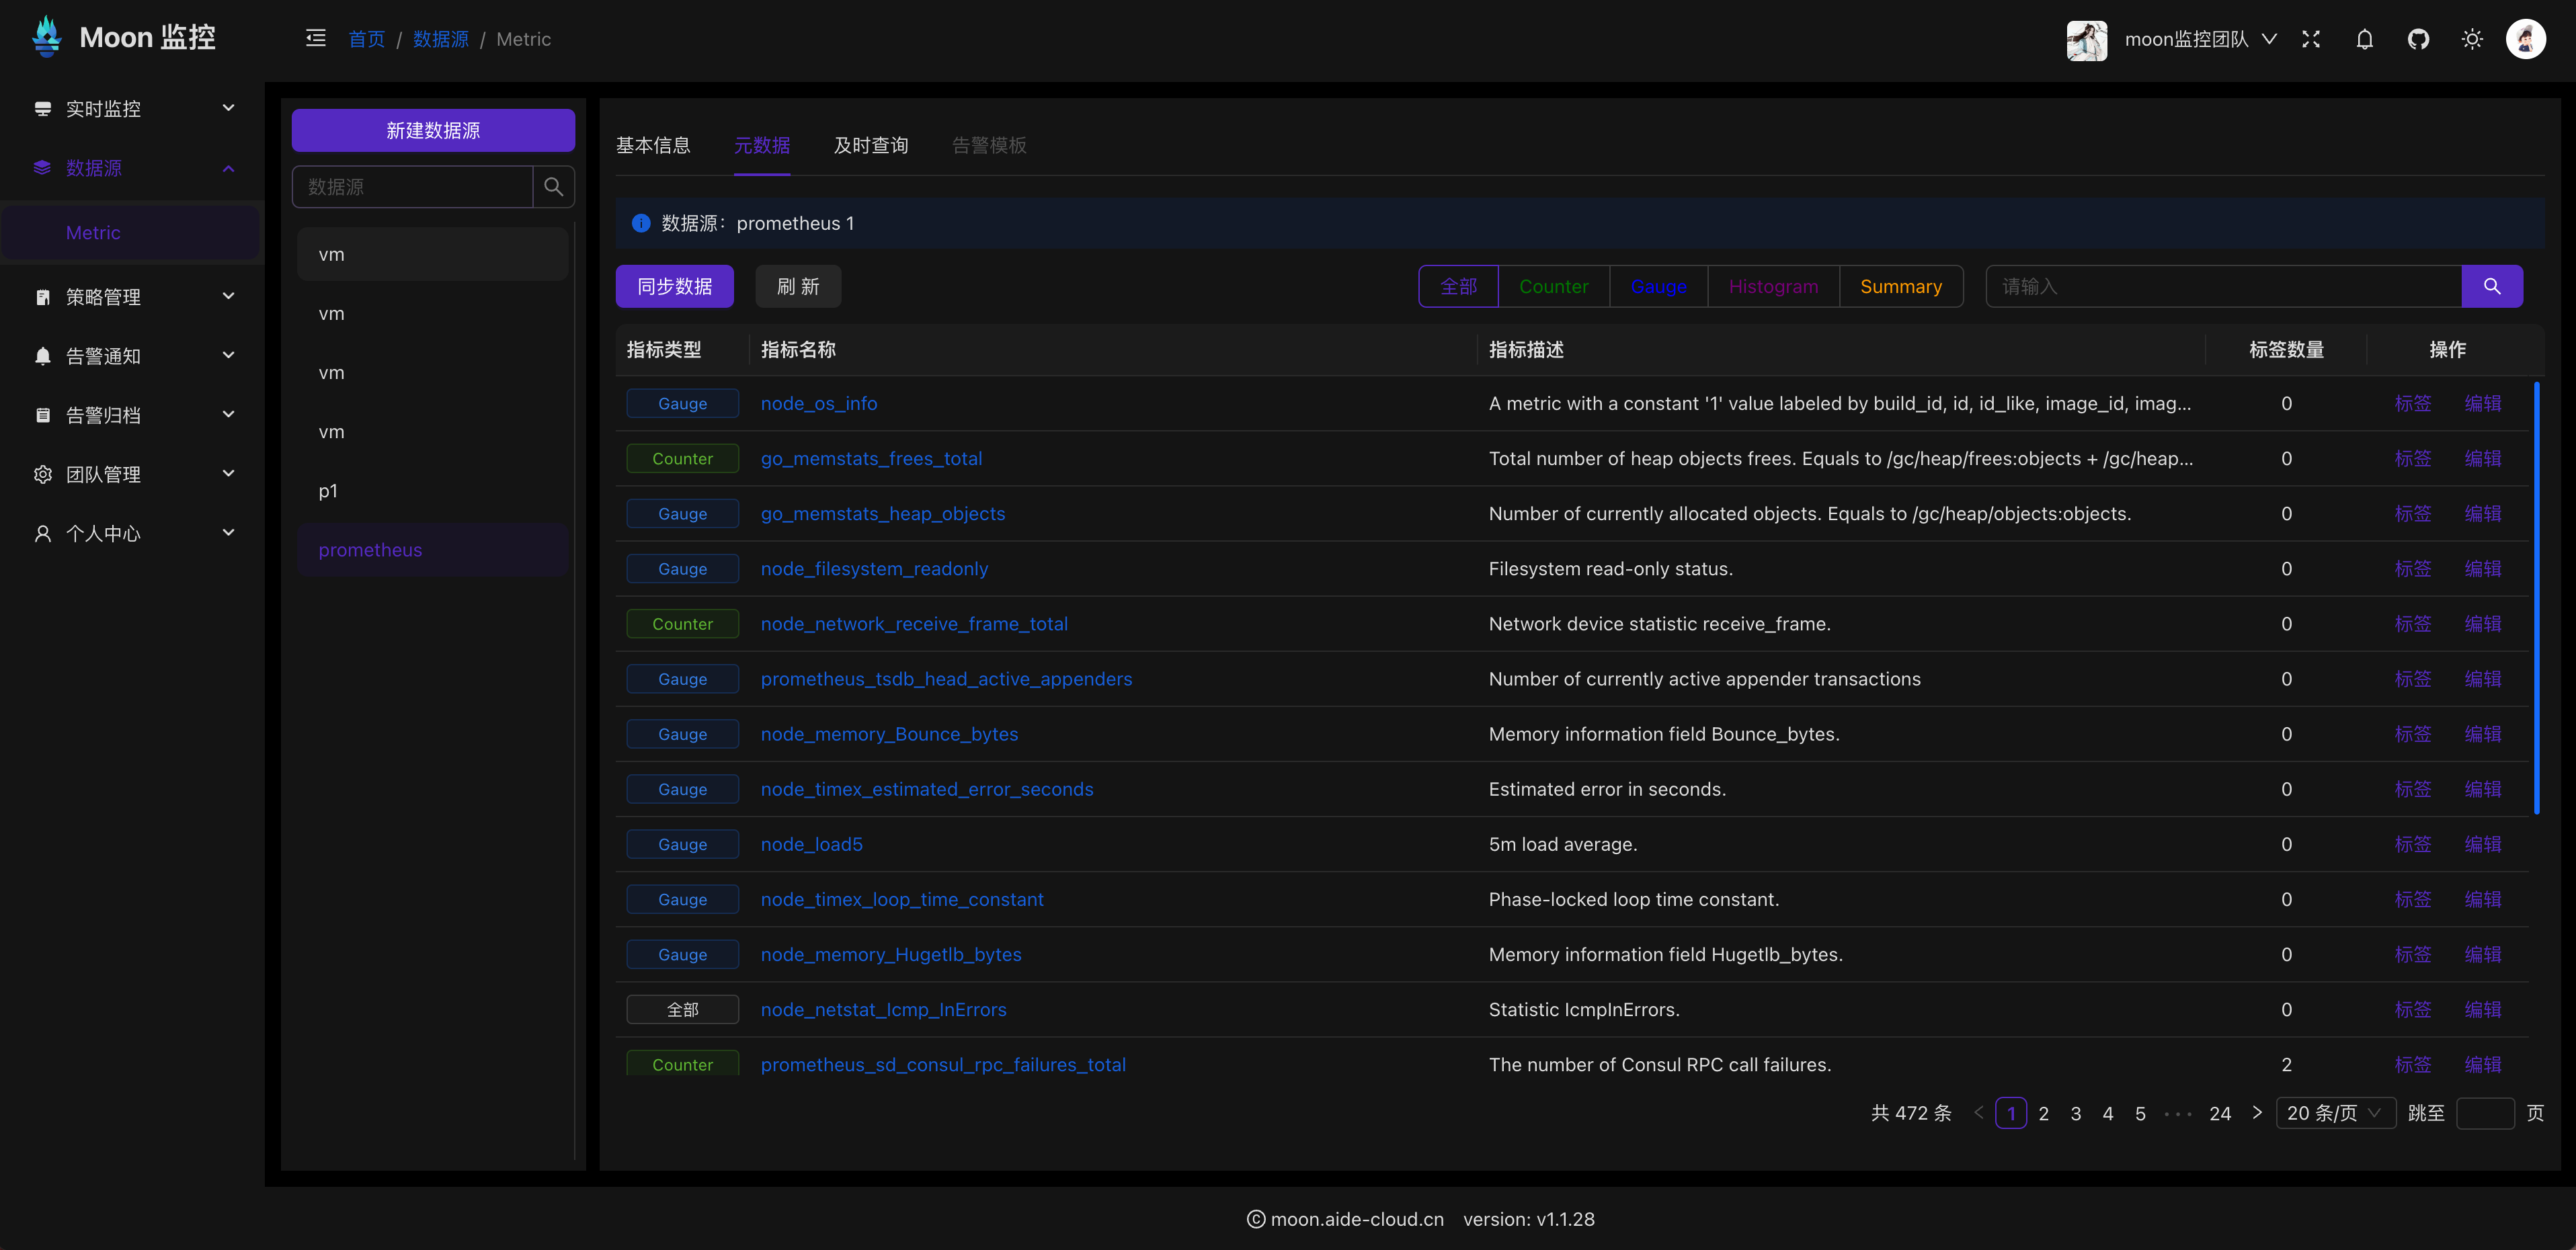Expand the 策略管理 menu chevron
Screen dimensions: 2576x1250
(x=228, y=296)
